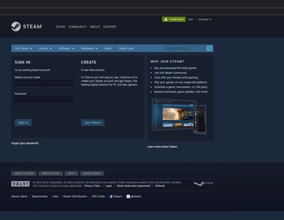Click 'Join the Steam Community' bullet text
The image size is (284, 220).
point(170,73)
